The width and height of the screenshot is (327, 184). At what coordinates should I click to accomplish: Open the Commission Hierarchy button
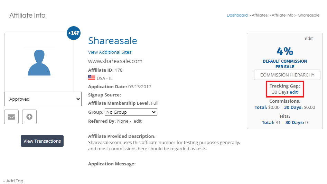(x=287, y=75)
